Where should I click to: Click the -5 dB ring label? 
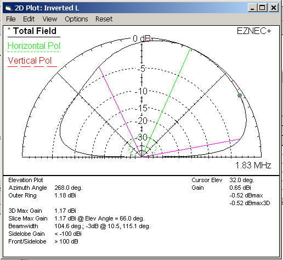coord(142,69)
